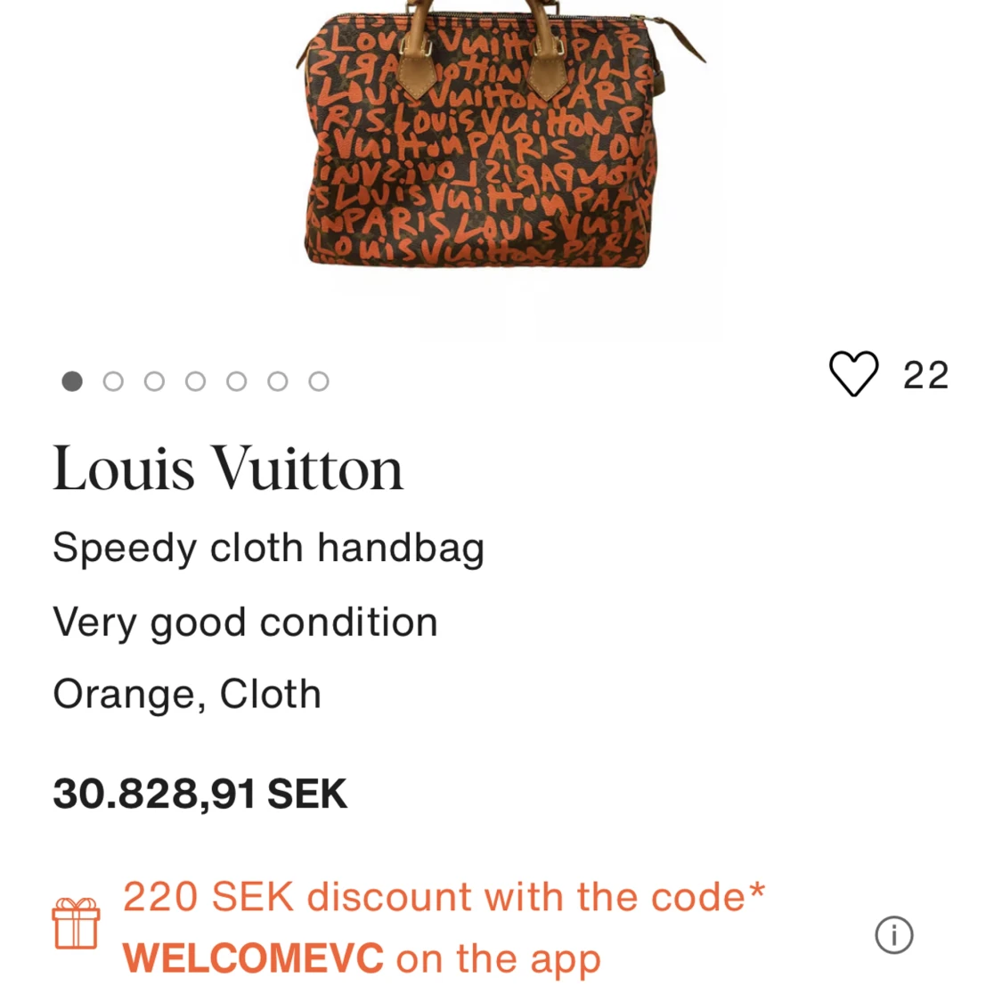
Task: Select the WELCOMEVC promo code text
Action: tap(253, 957)
